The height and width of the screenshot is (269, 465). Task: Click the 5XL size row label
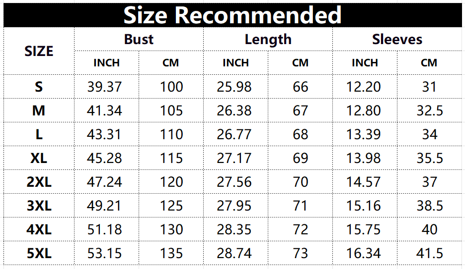[39, 253]
